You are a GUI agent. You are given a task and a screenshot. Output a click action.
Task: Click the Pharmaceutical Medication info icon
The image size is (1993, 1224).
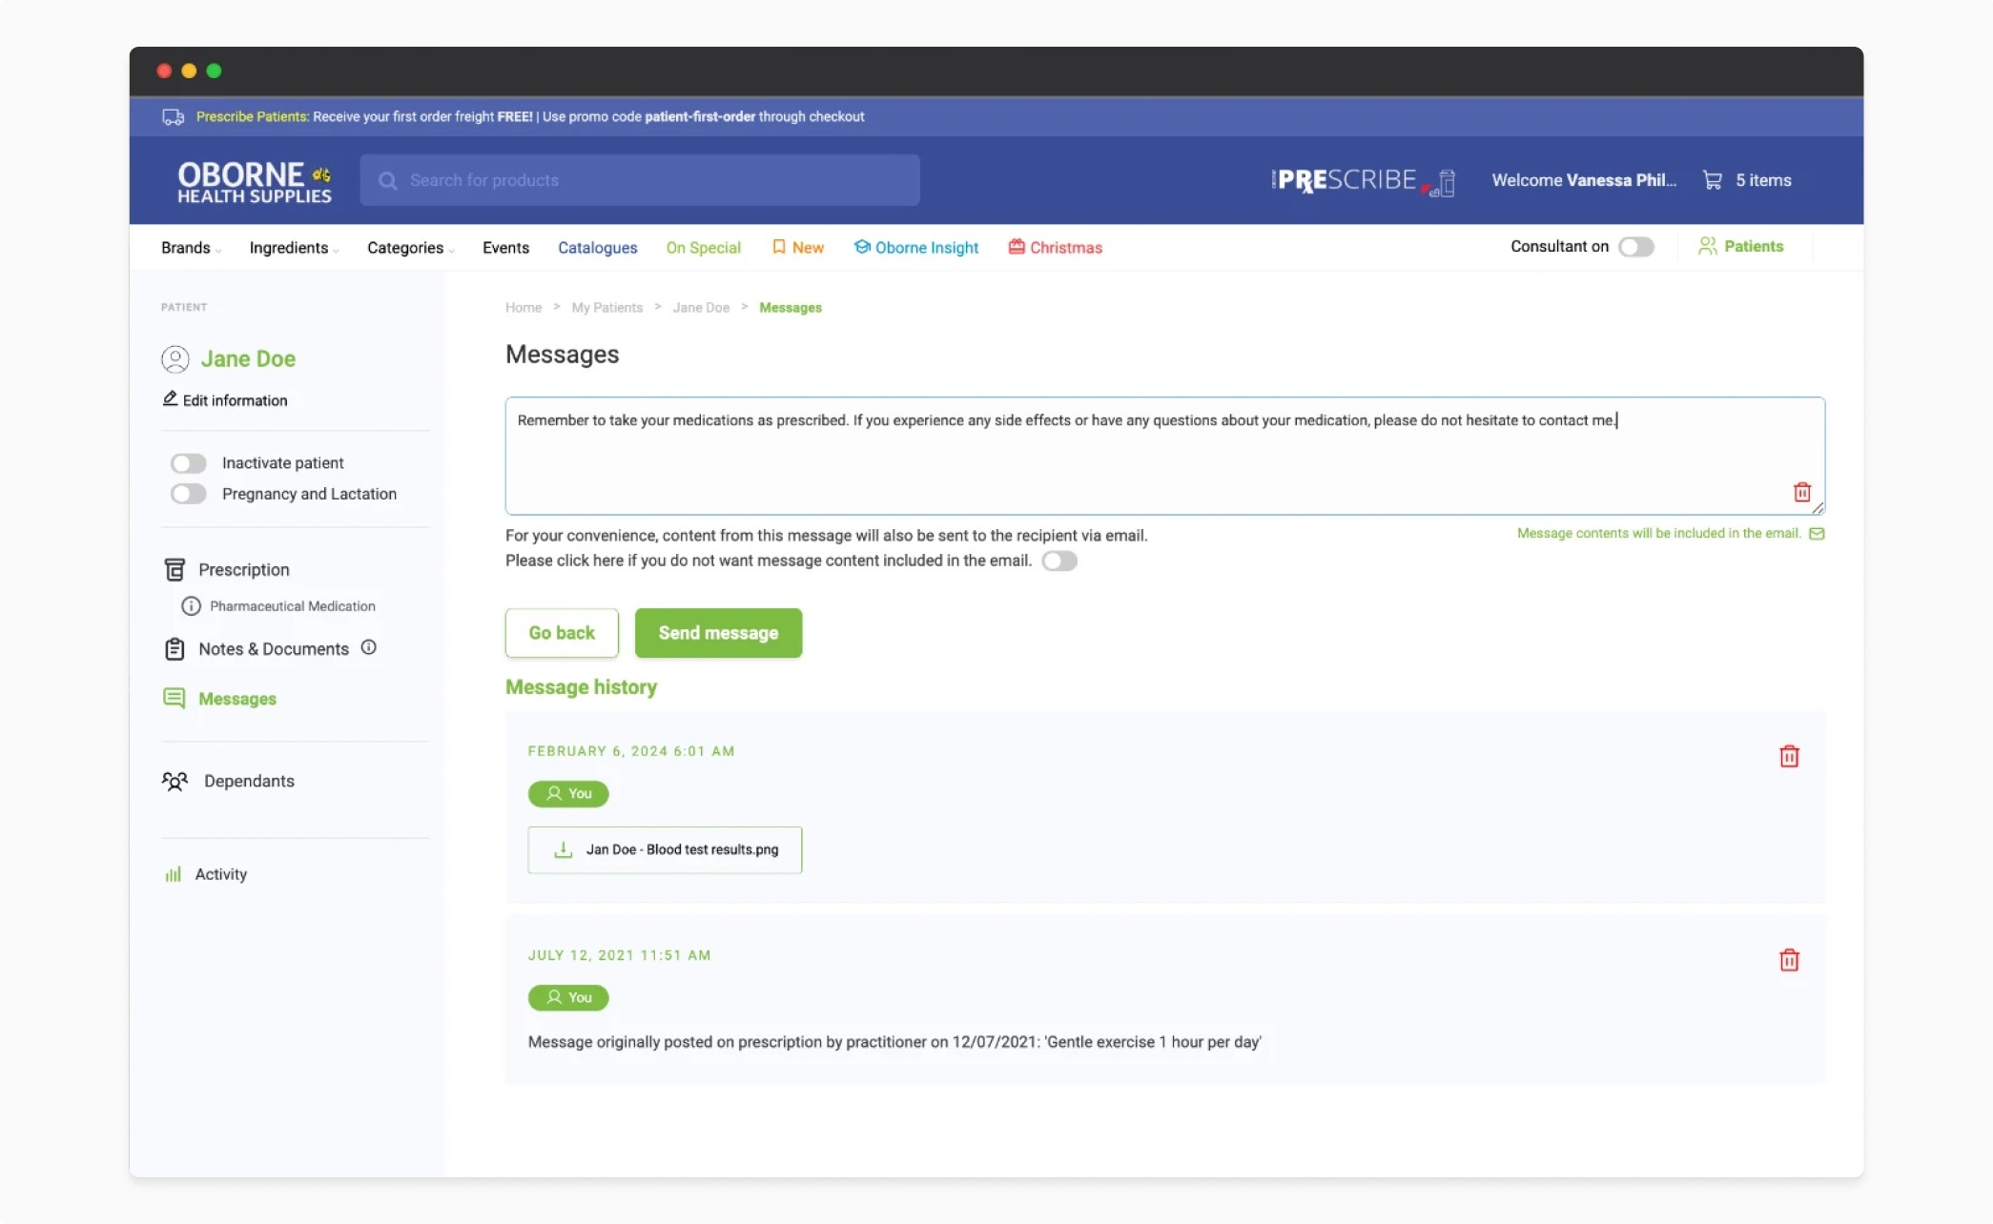click(189, 605)
